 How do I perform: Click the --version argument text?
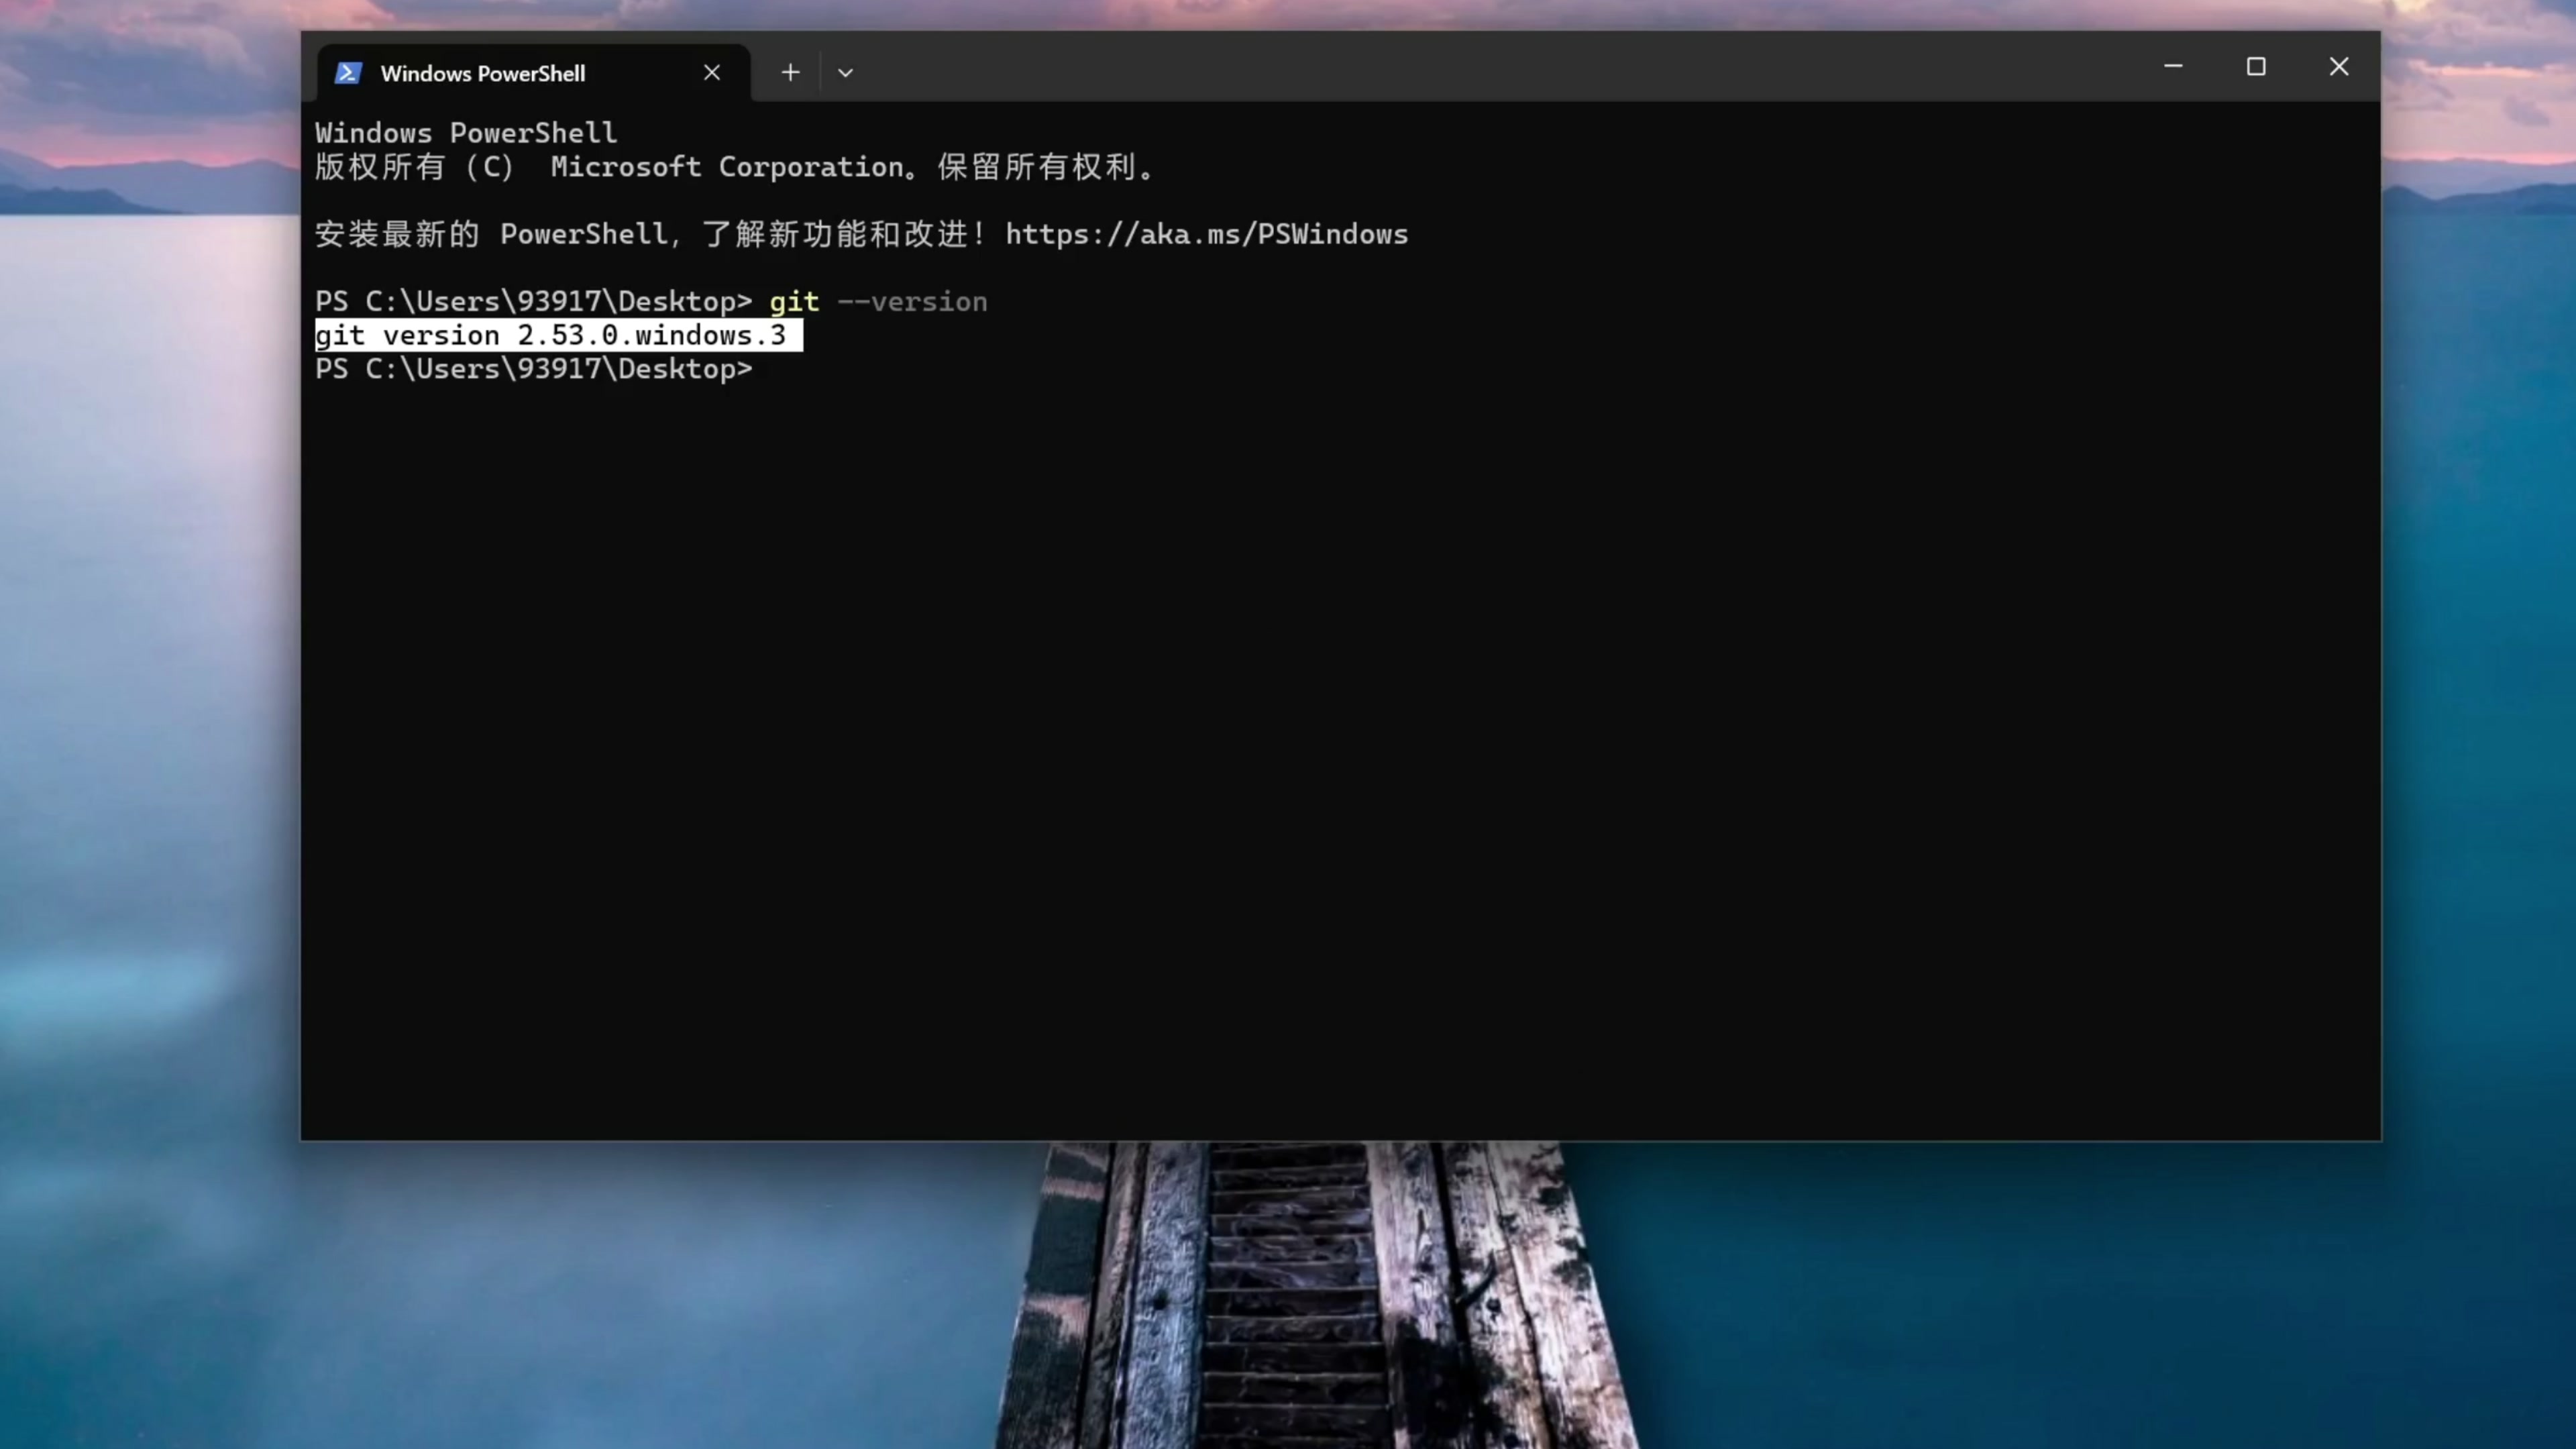tap(912, 302)
